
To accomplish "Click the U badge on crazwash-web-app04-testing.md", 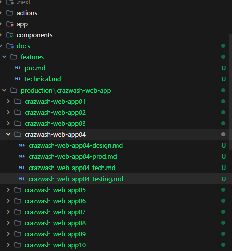I will point(224,179).
